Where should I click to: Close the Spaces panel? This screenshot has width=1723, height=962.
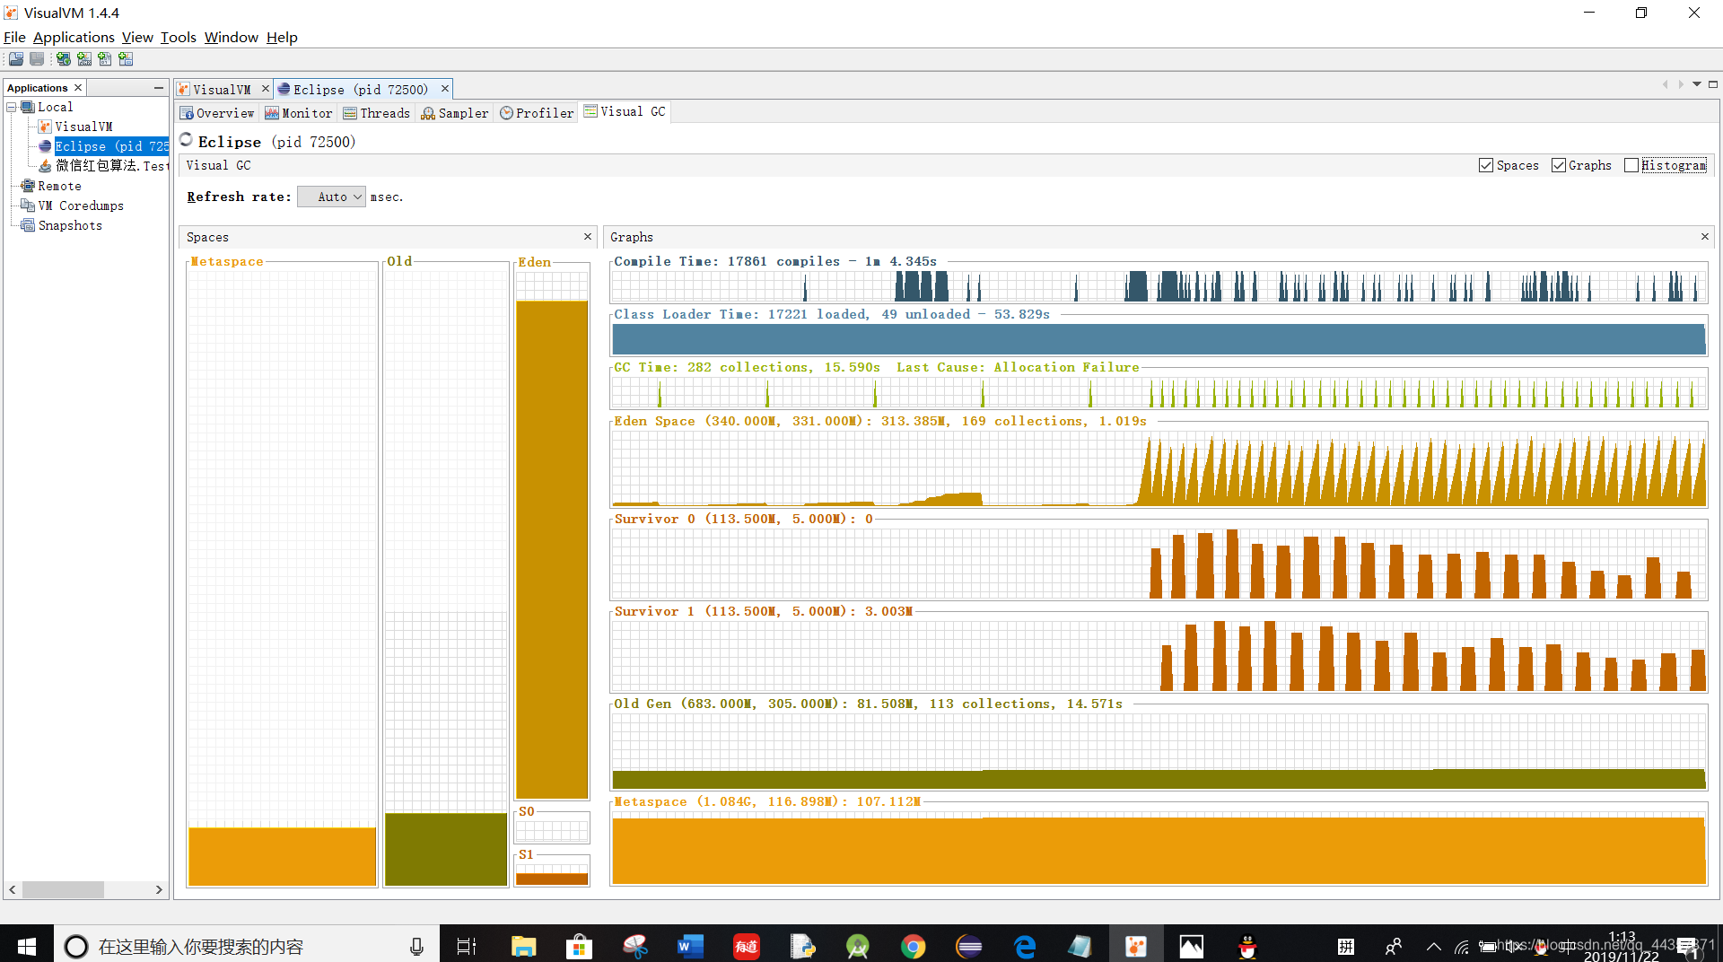click(588, 236)
